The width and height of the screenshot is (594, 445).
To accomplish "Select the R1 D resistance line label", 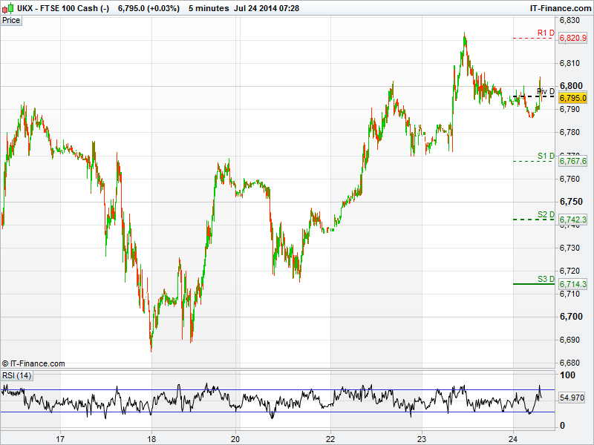I will point(546,33).
